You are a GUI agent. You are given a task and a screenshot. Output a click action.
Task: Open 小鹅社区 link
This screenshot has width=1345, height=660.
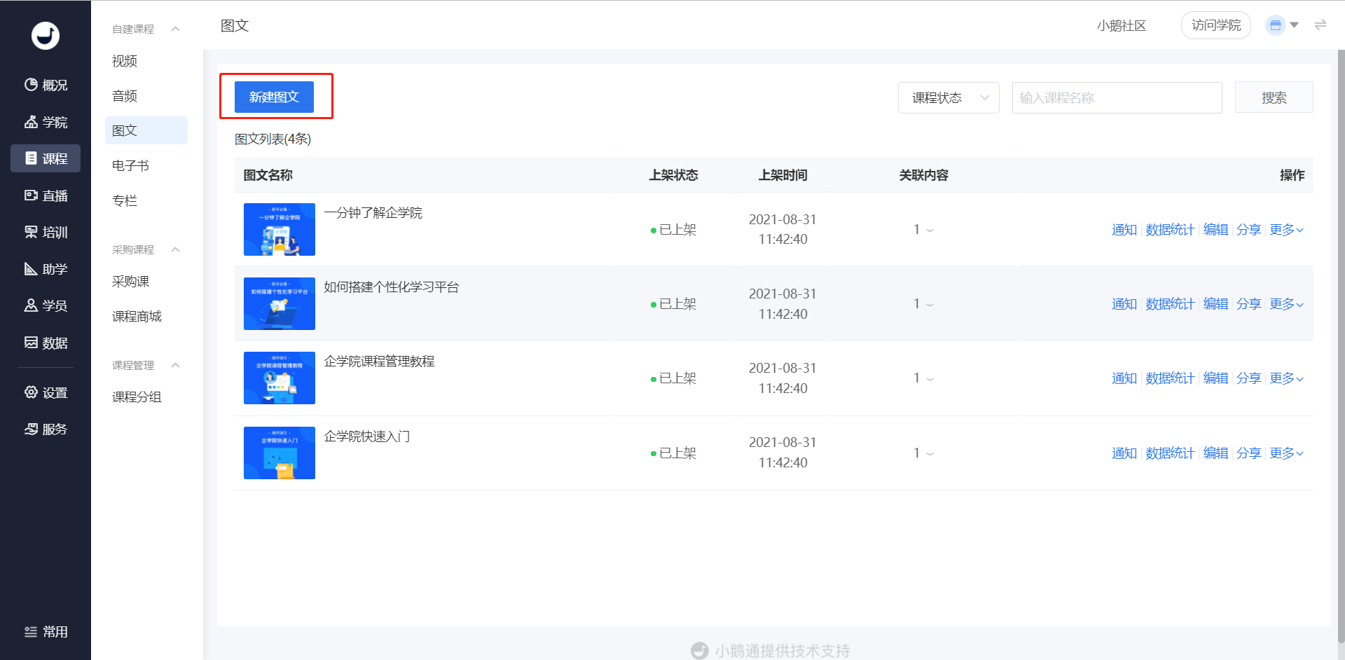point(1122,26)
